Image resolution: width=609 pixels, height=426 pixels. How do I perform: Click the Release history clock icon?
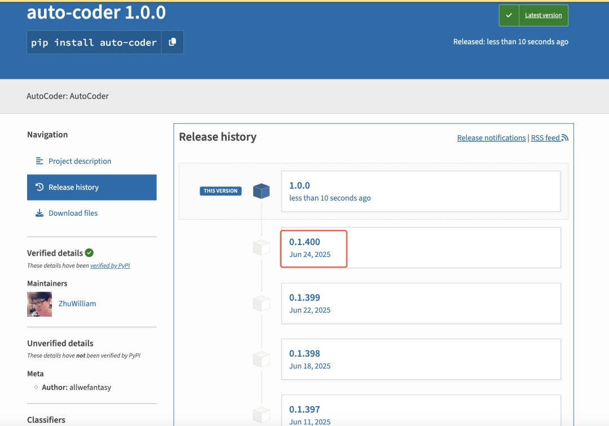click(39, 187)
